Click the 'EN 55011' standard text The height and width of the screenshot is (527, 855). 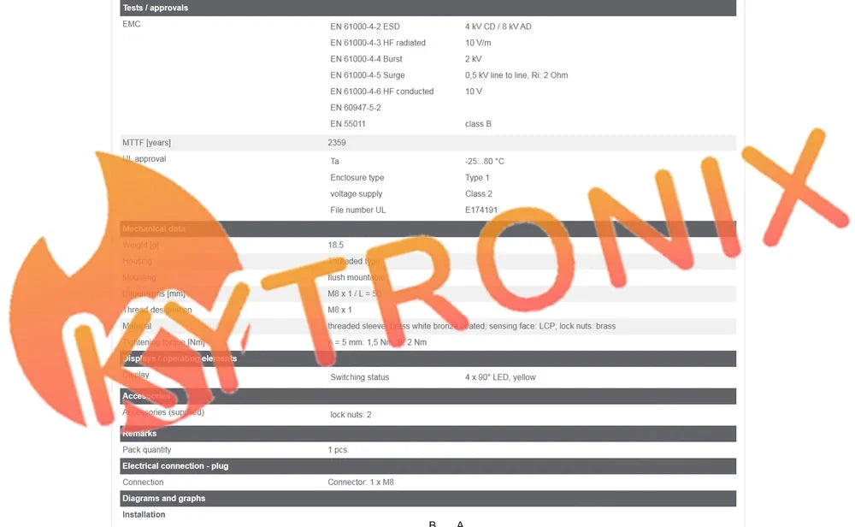coord(347,124)
